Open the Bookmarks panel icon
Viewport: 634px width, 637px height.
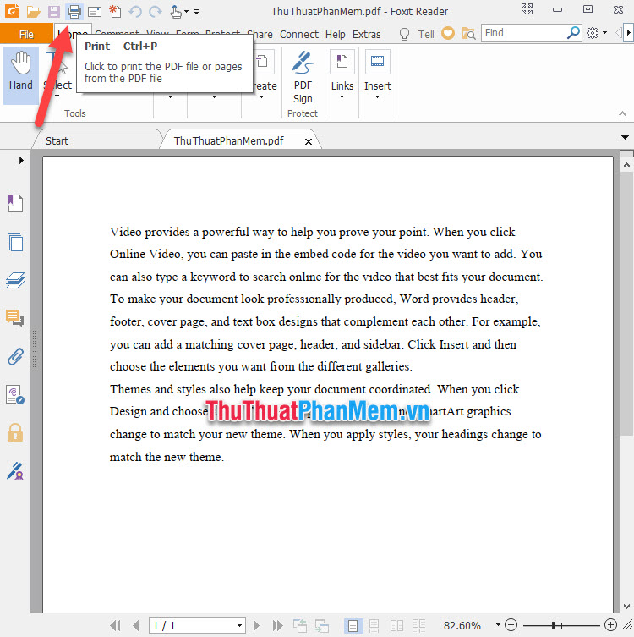15,203
